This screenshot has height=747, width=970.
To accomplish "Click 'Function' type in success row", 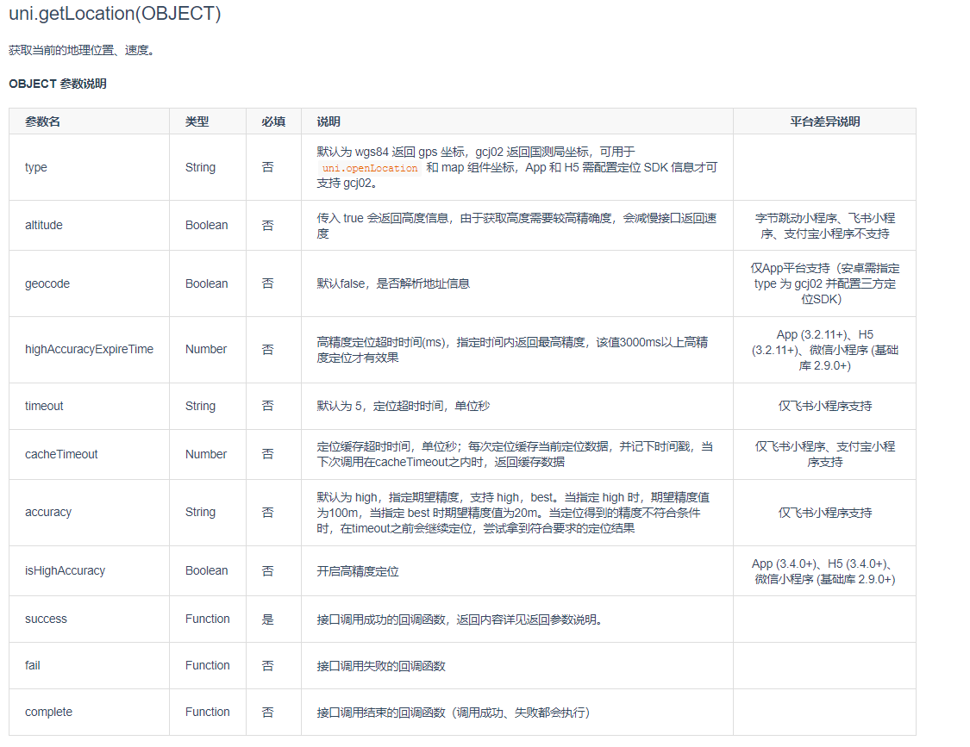I will click(x=207, y=619).
